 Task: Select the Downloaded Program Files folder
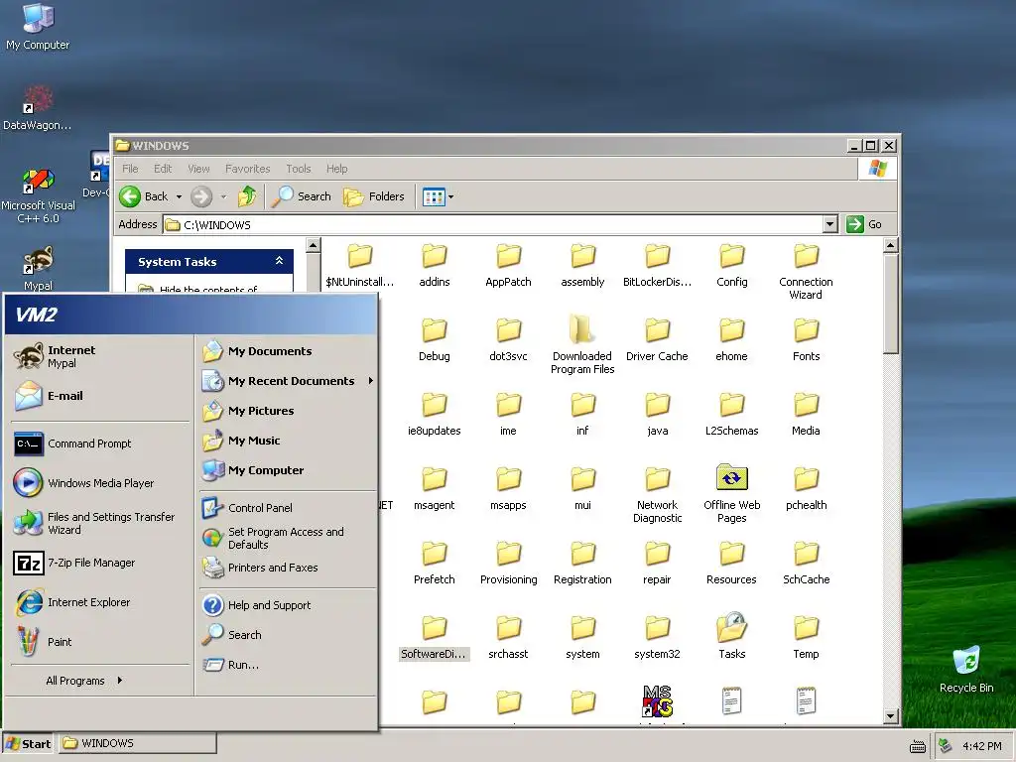[581, 343]
